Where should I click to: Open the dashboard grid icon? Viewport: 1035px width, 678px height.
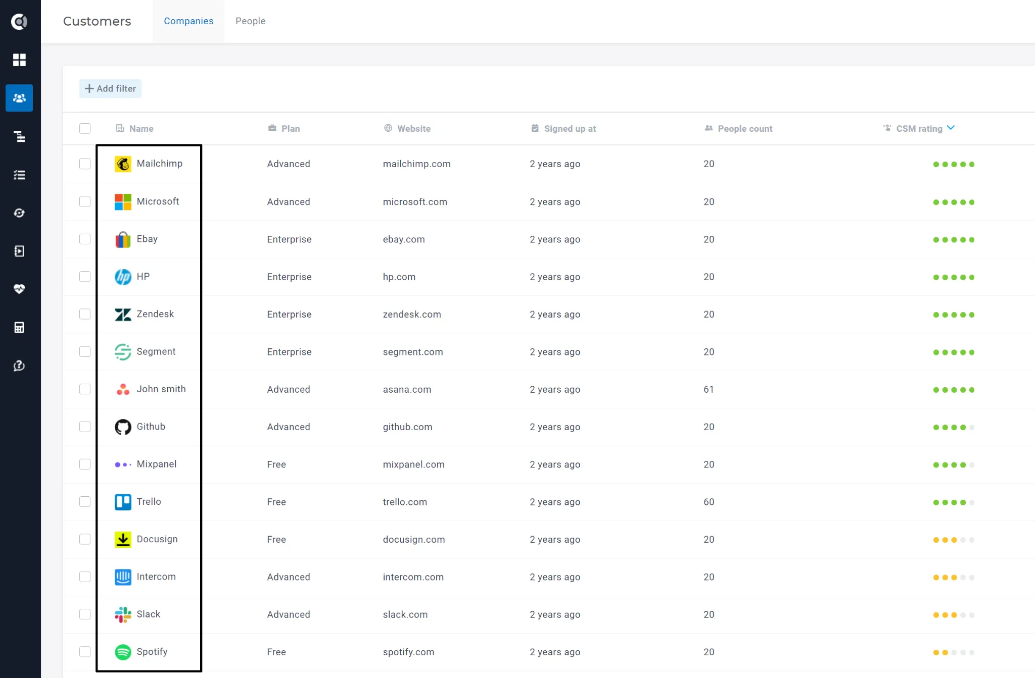(19, 60)
